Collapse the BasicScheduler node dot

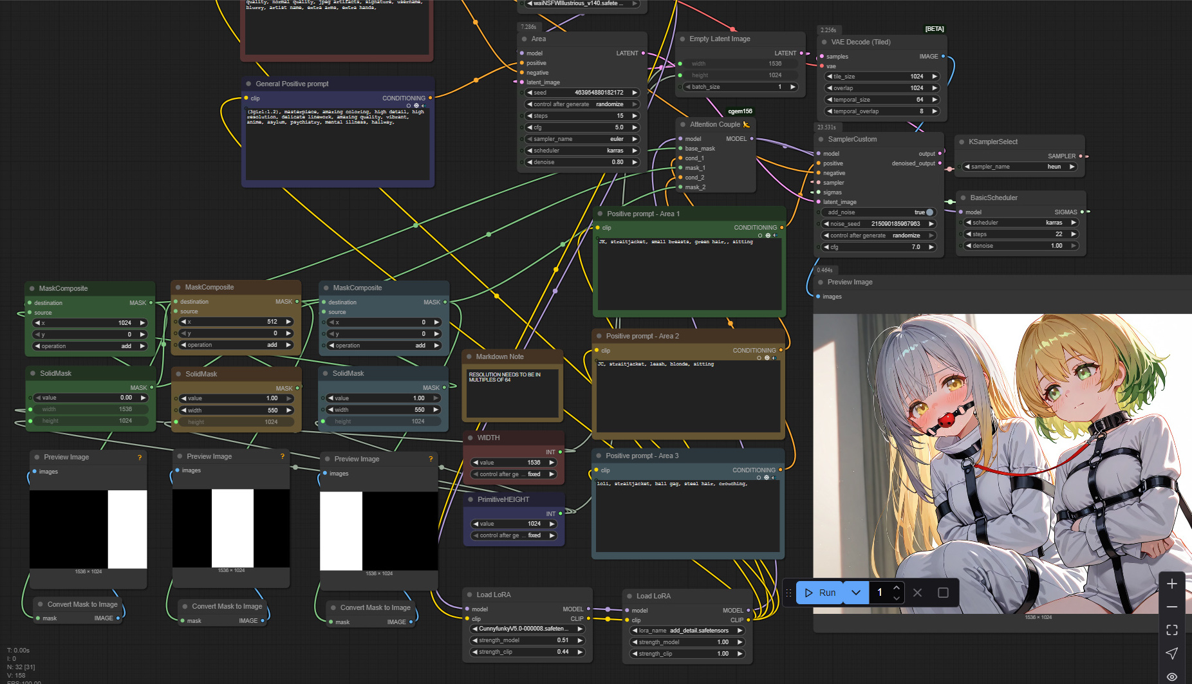tap(963, 198)
